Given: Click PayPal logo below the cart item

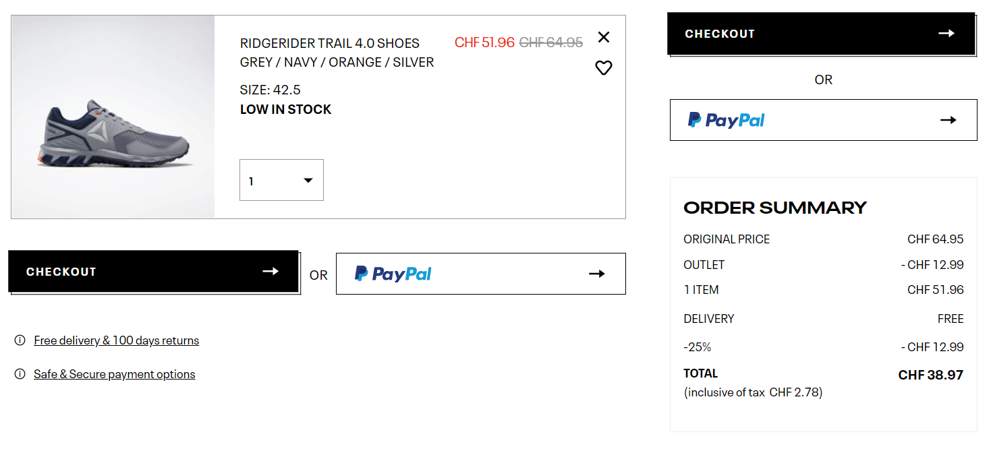Looking at the screenshot, I should click(393, 274).
